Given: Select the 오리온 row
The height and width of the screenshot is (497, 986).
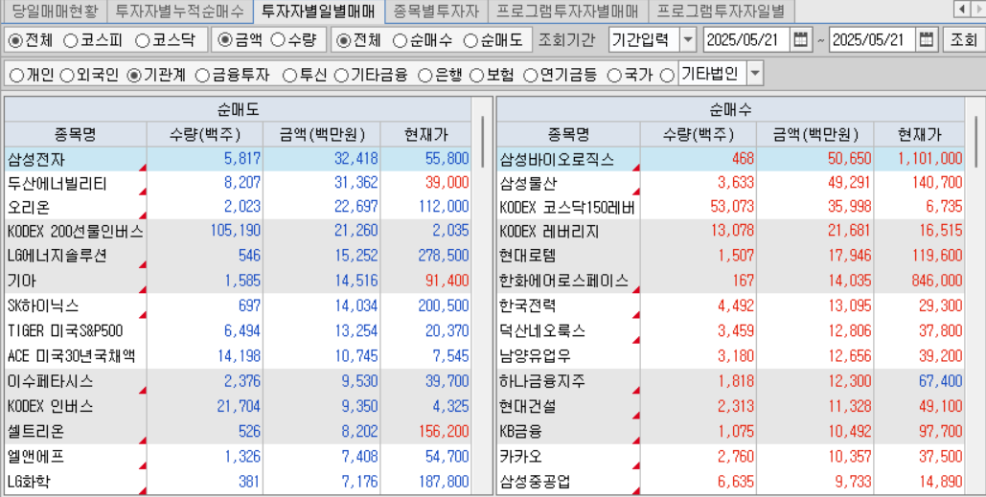Looking at the screenshot, I should tap(238, 207).
